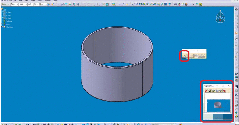Expand the body1 node in the tree
This screenshot has width=239, height=125.
[2, 24]
